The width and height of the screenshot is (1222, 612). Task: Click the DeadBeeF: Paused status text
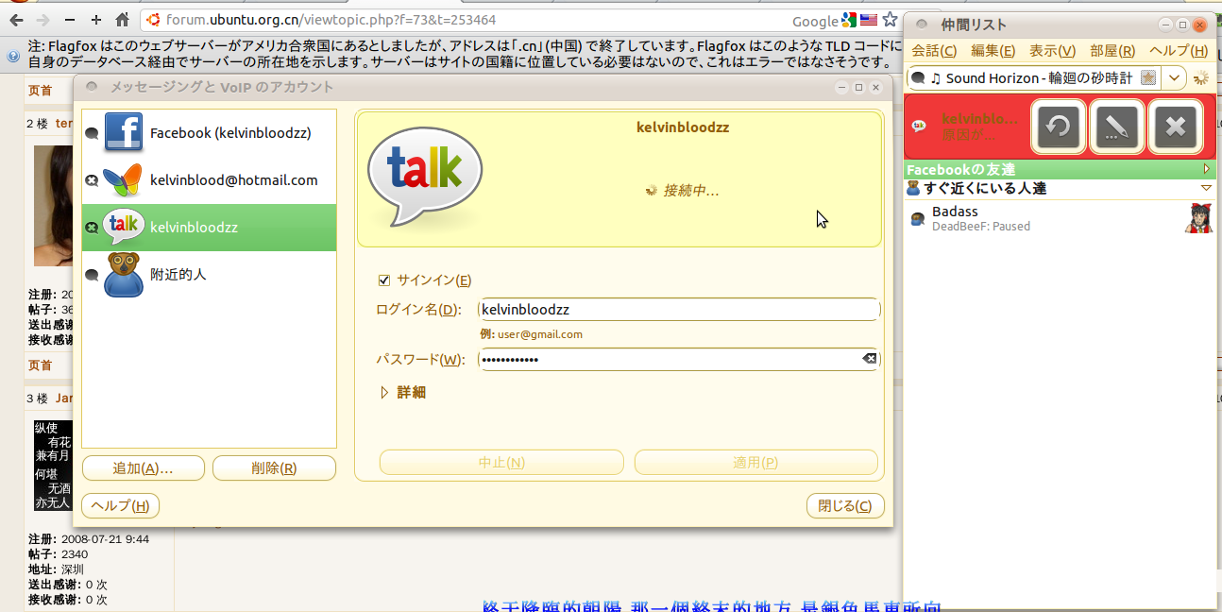[981, 227]
